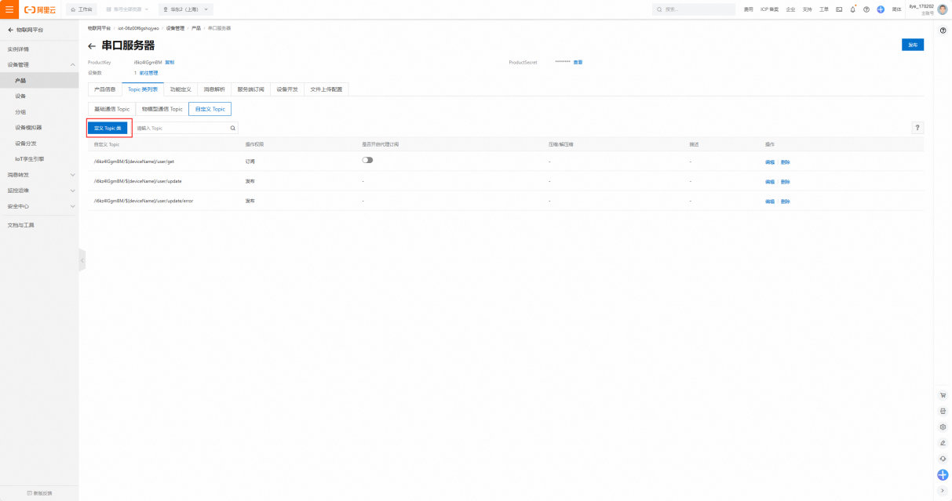This screenshot has width=952, height=501.
Task: Open the hamburger main menu
Action: pyautogui.click(x=9, y=9)
